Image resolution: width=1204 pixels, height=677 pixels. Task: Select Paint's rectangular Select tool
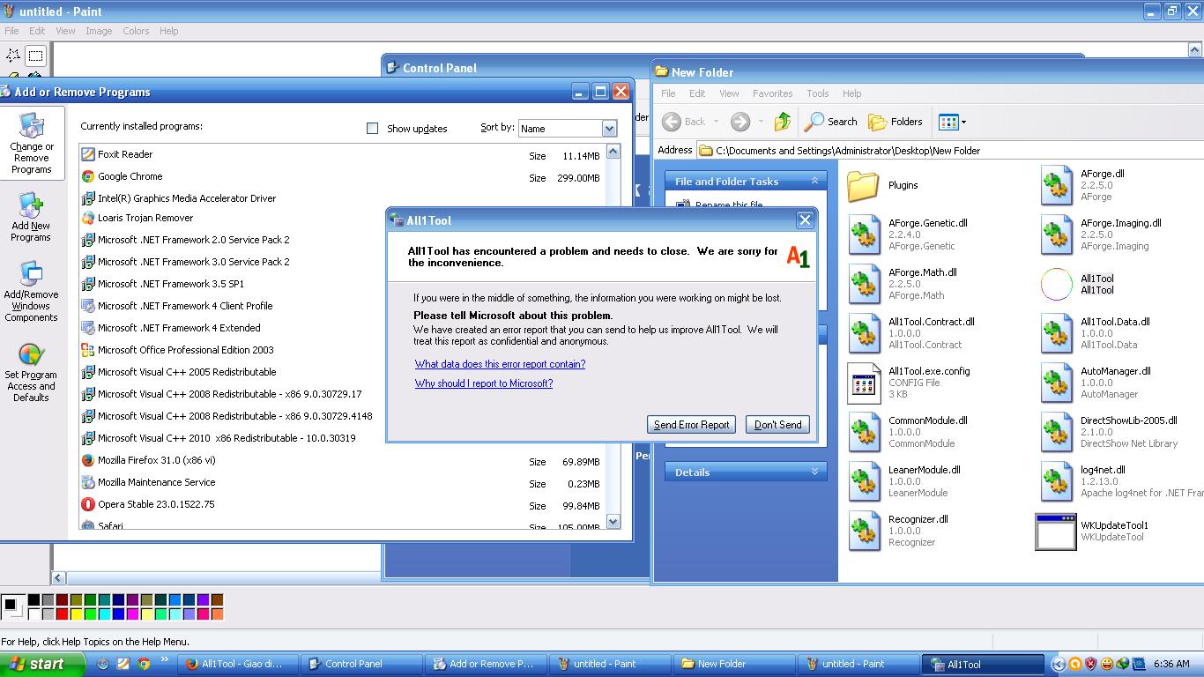pyautogui.click(x=35, y=56)
